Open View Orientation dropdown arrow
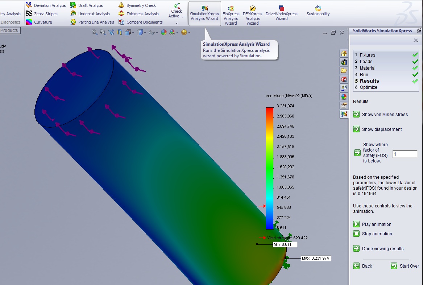This screenshot has width=423, height=285. [133, 33]
